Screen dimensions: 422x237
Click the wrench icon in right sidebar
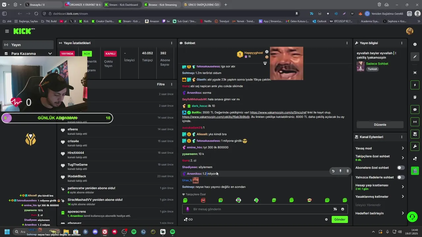click(415, 146)
